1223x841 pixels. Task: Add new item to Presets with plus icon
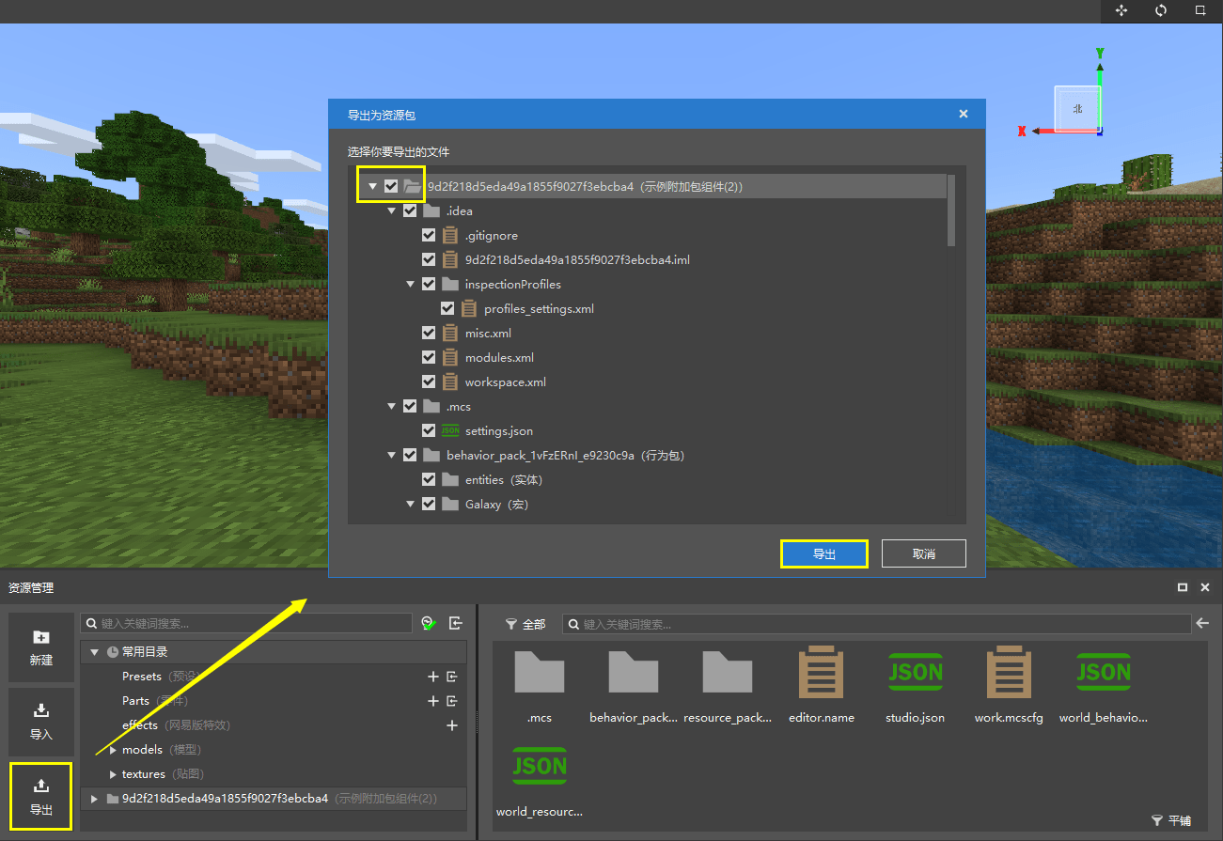pyautogui.click(x=433, y=677)
